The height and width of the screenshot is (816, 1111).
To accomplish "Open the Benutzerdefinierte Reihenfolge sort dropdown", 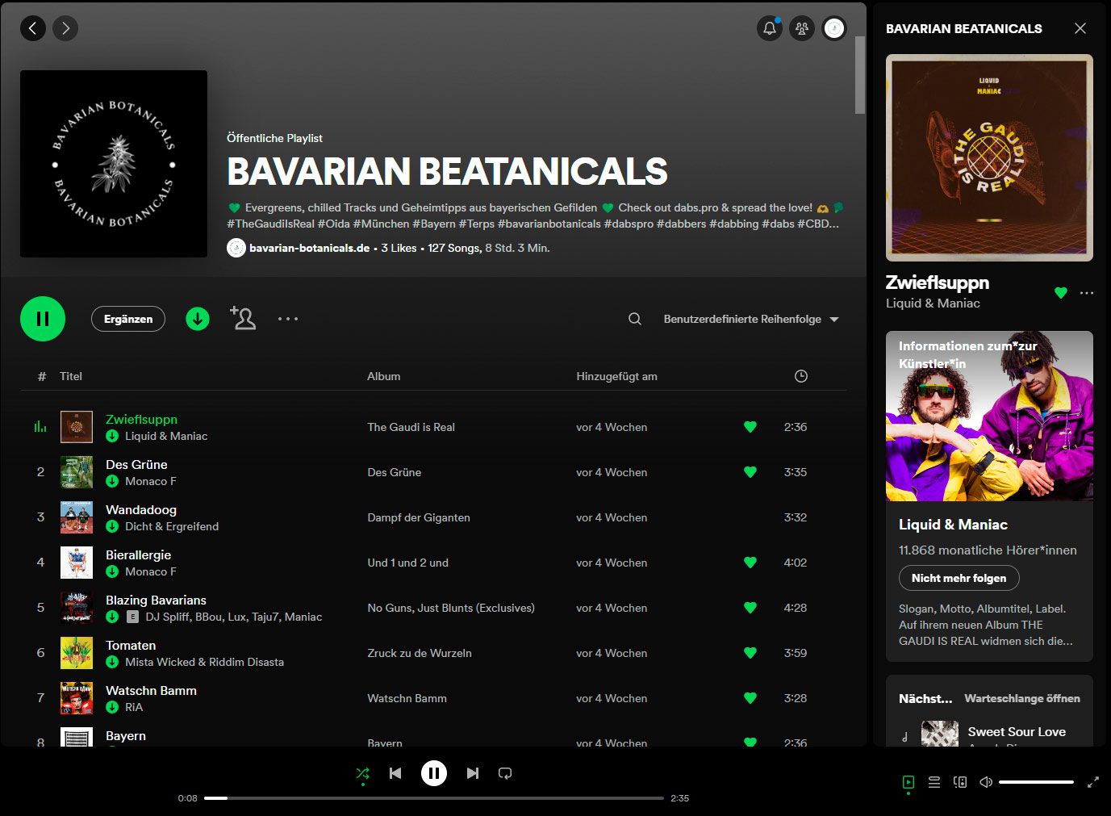I will click(x=749, y=319).
